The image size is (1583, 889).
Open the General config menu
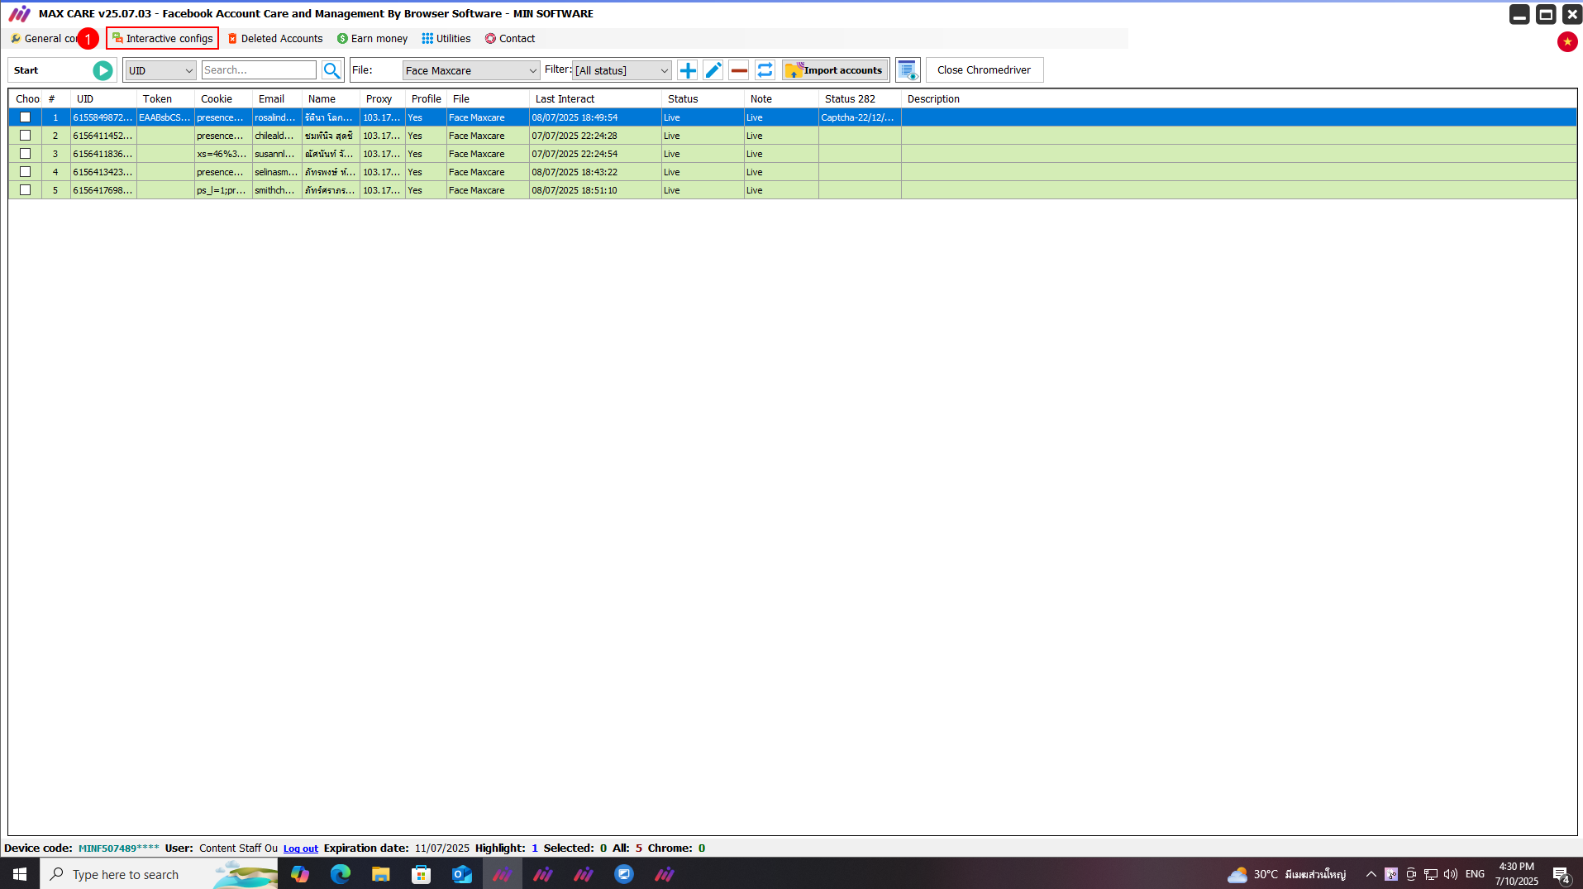[46, 39]
